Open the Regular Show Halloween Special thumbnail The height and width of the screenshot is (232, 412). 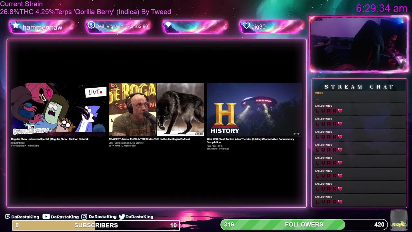click(59, 110)
